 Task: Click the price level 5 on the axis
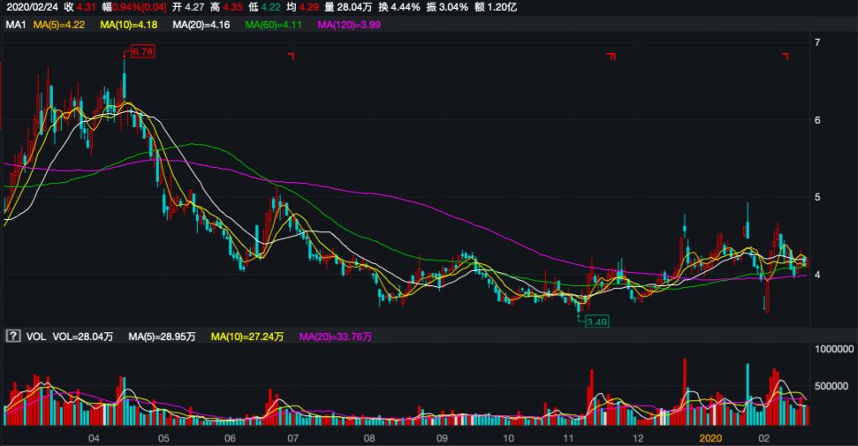pos(817,197)
